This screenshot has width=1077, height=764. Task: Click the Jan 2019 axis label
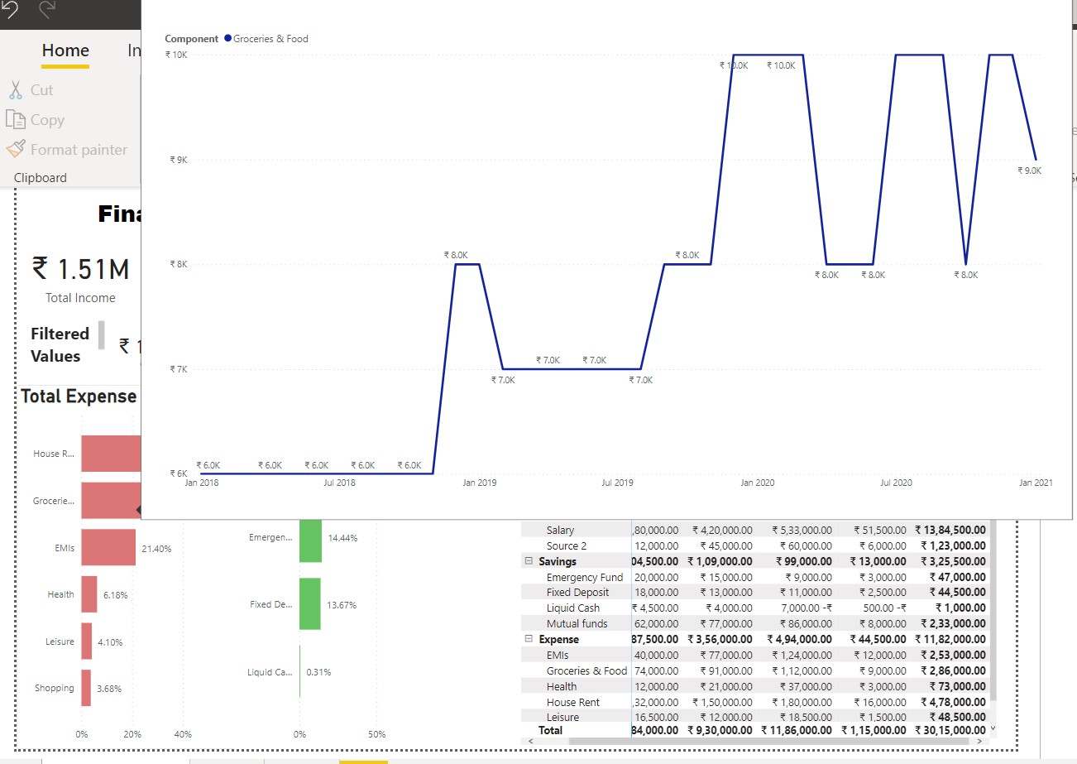[479, 483]
